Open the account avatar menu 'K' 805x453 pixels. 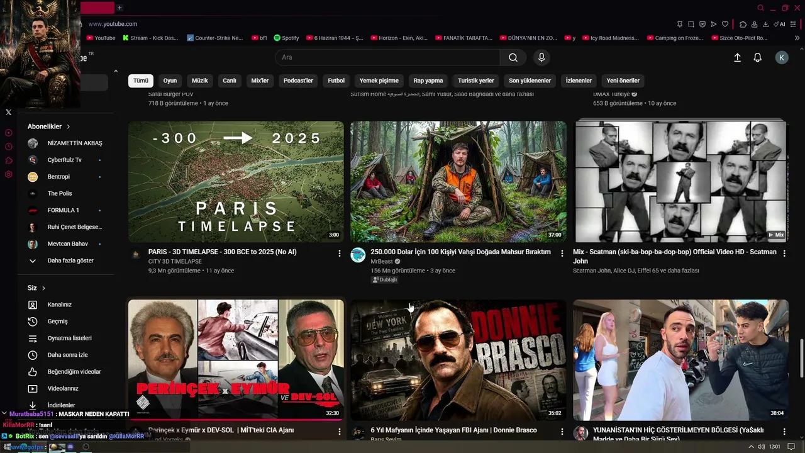pyautogui.click(x=782, y=57)
